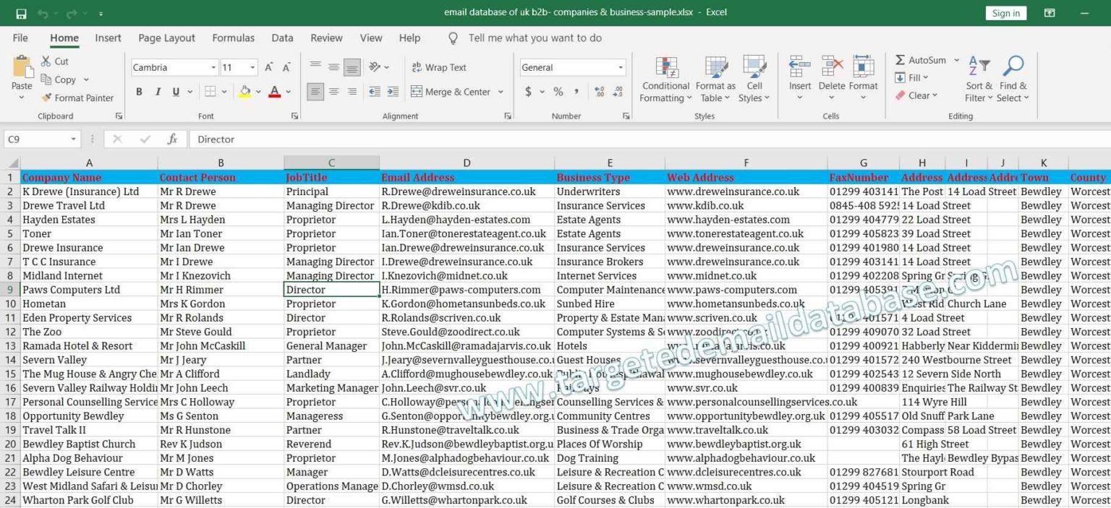This screenshot has width=1111, height=508.
Task: Click inside the formula bar
Action: [x=434, y=139]
